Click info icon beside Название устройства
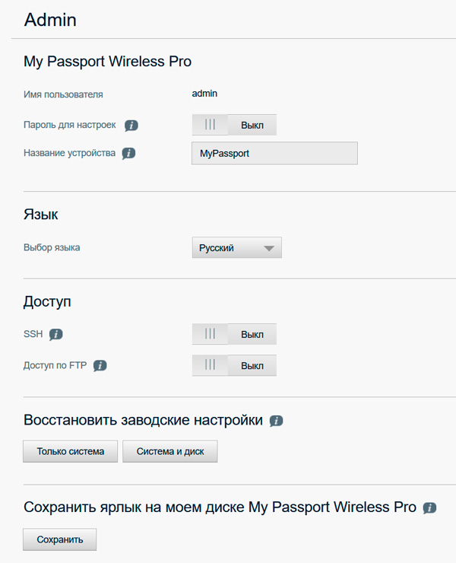The width and height of the screenshot is (456, 563). click(x=128, y=153)
